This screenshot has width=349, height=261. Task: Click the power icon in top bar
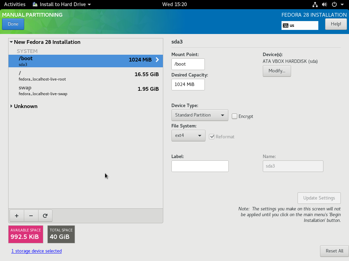click(334, 4)
